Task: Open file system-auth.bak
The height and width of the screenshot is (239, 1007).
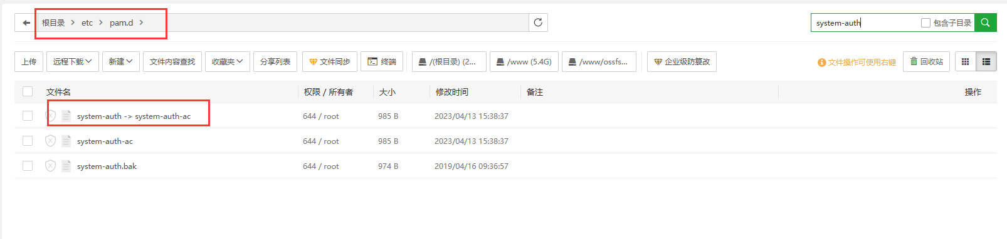Action: pos(107,166)
